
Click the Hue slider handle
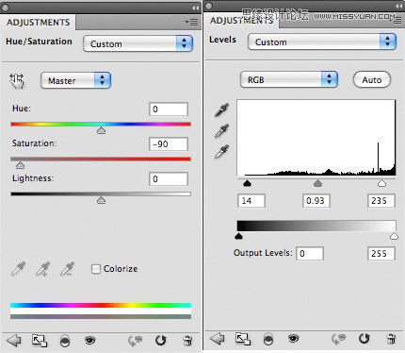coord(101,130)
